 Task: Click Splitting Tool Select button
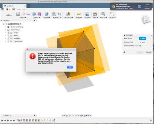click(142, 42)
